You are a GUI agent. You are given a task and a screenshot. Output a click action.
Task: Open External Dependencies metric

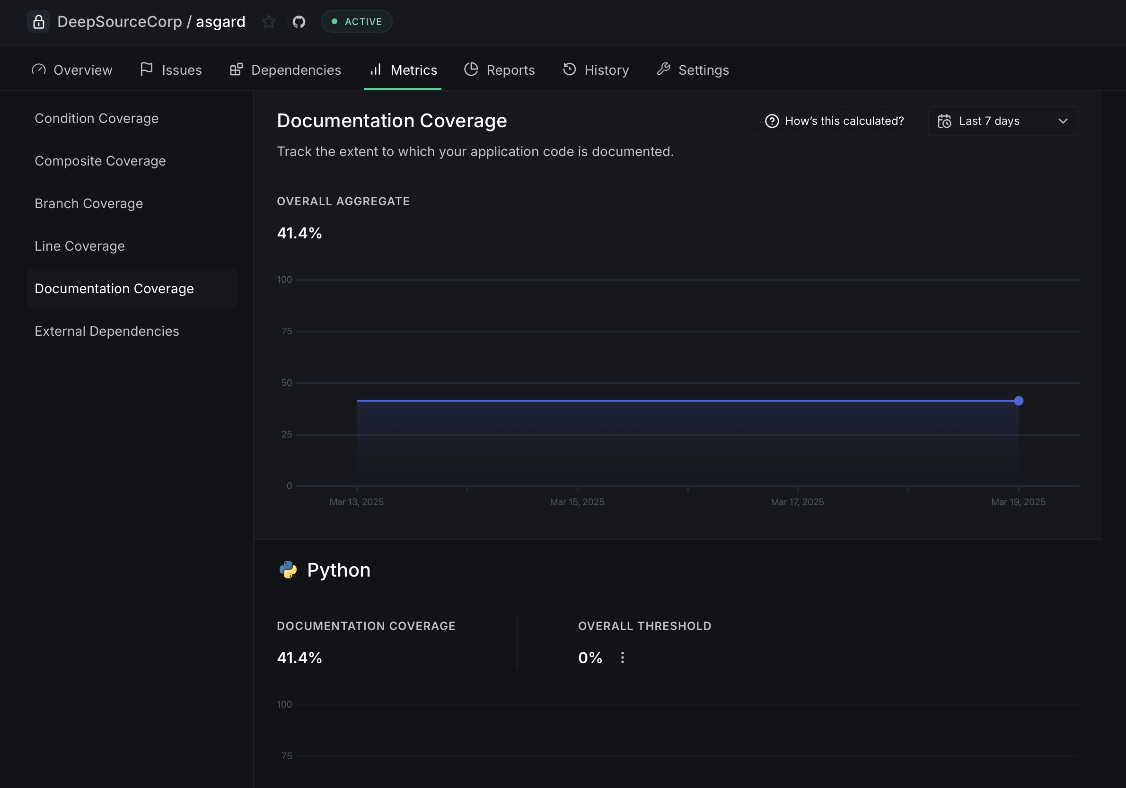(106, 332)
